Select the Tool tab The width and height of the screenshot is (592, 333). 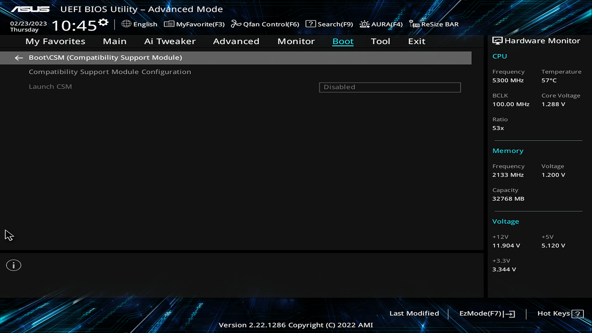[380, 41]
